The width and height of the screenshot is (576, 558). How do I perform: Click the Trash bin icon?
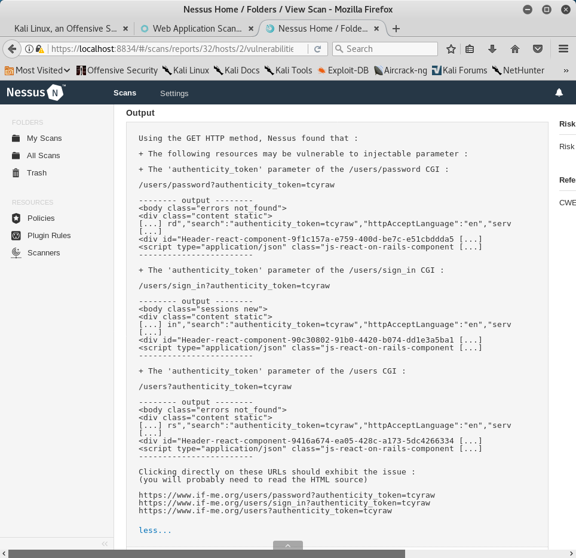16,173
